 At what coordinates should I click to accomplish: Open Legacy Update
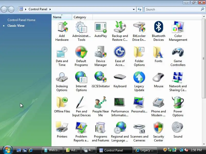tap(139, 82)
